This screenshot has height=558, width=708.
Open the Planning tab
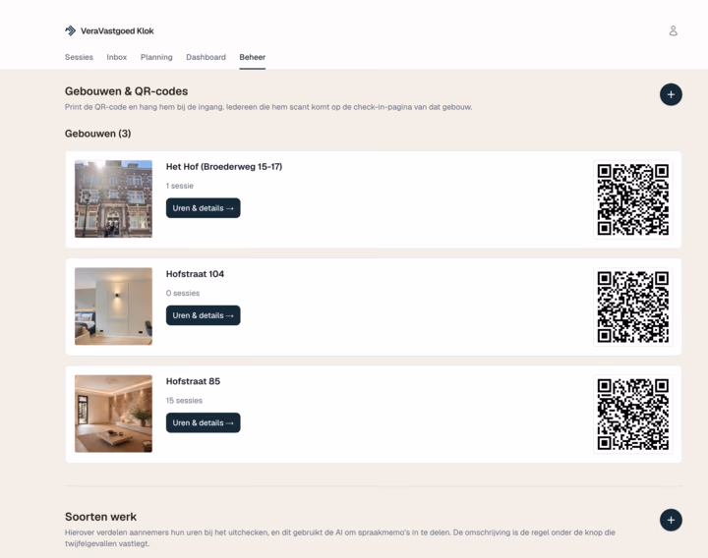click(x=156, y=57)
